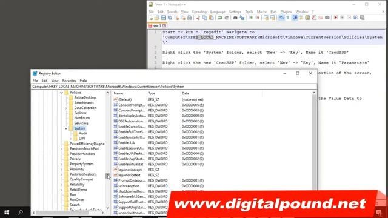Open the Registry Editor Help menu
This screenshot has width=388, height=218.
(x=84, y=81)
